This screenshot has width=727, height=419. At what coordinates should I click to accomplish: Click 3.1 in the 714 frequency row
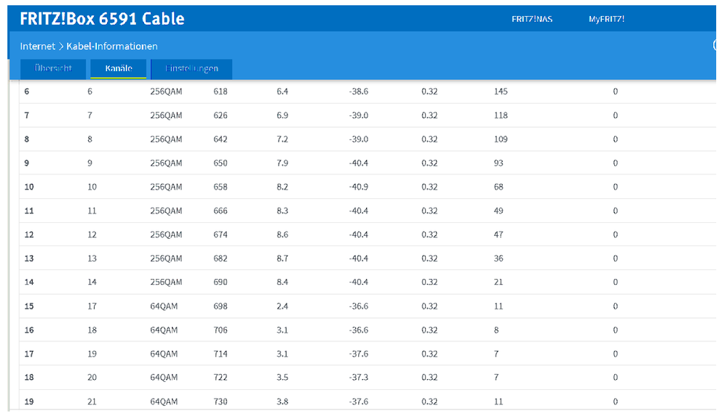pyautogui.click(x=282, y=354)
